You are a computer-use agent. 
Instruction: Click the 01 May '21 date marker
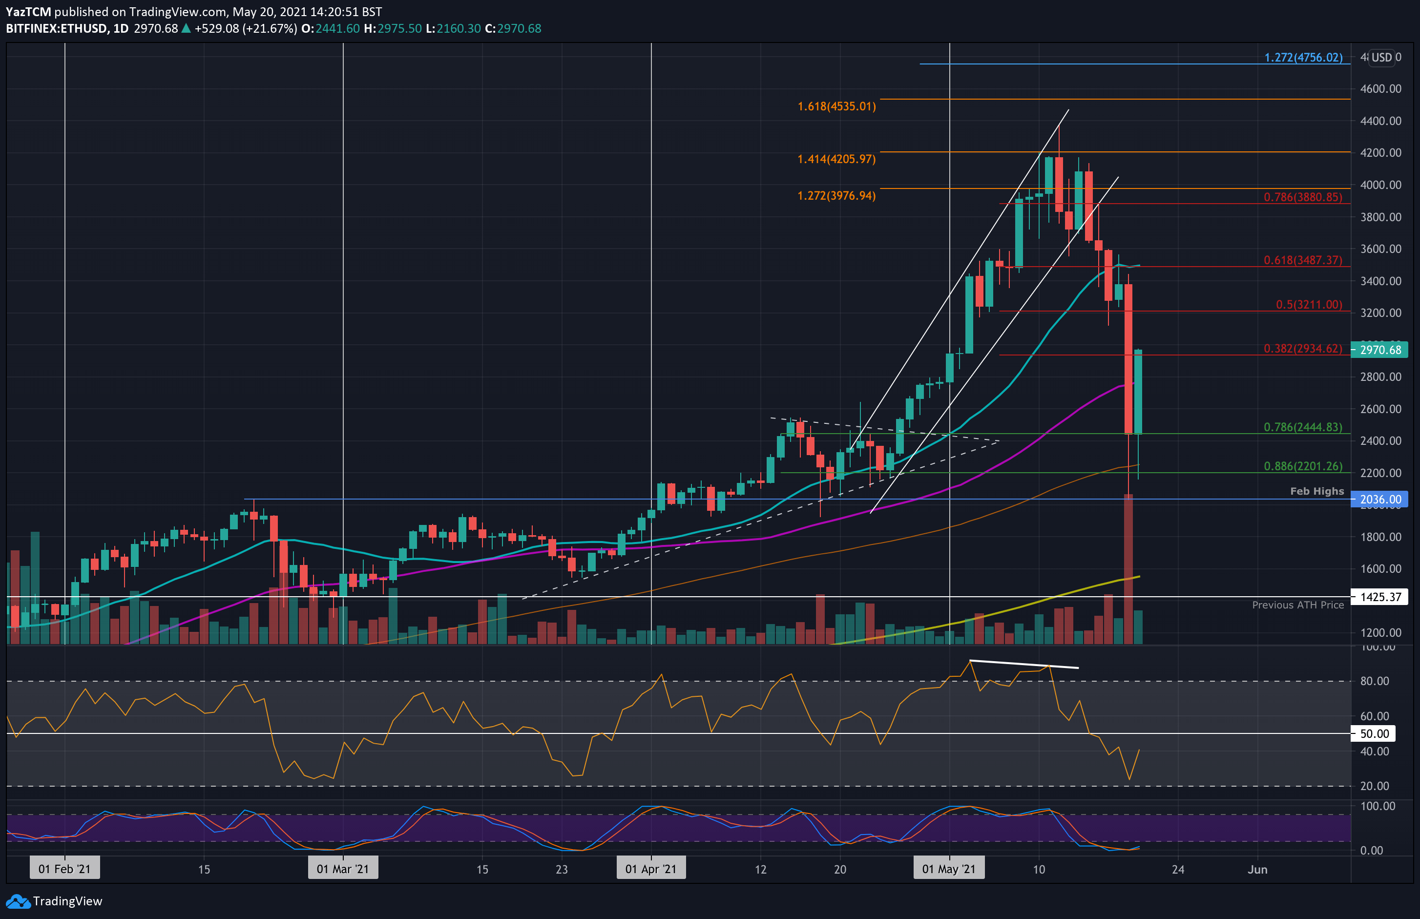[x=949, y=869]
